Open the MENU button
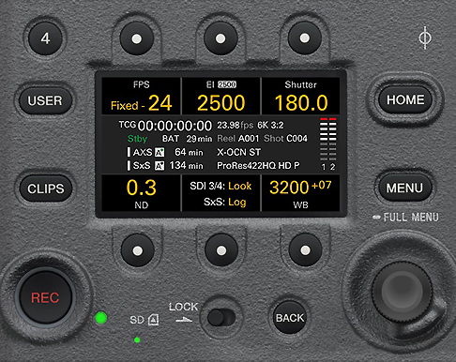This screenshot has height=362, width=456. point(405,189)
